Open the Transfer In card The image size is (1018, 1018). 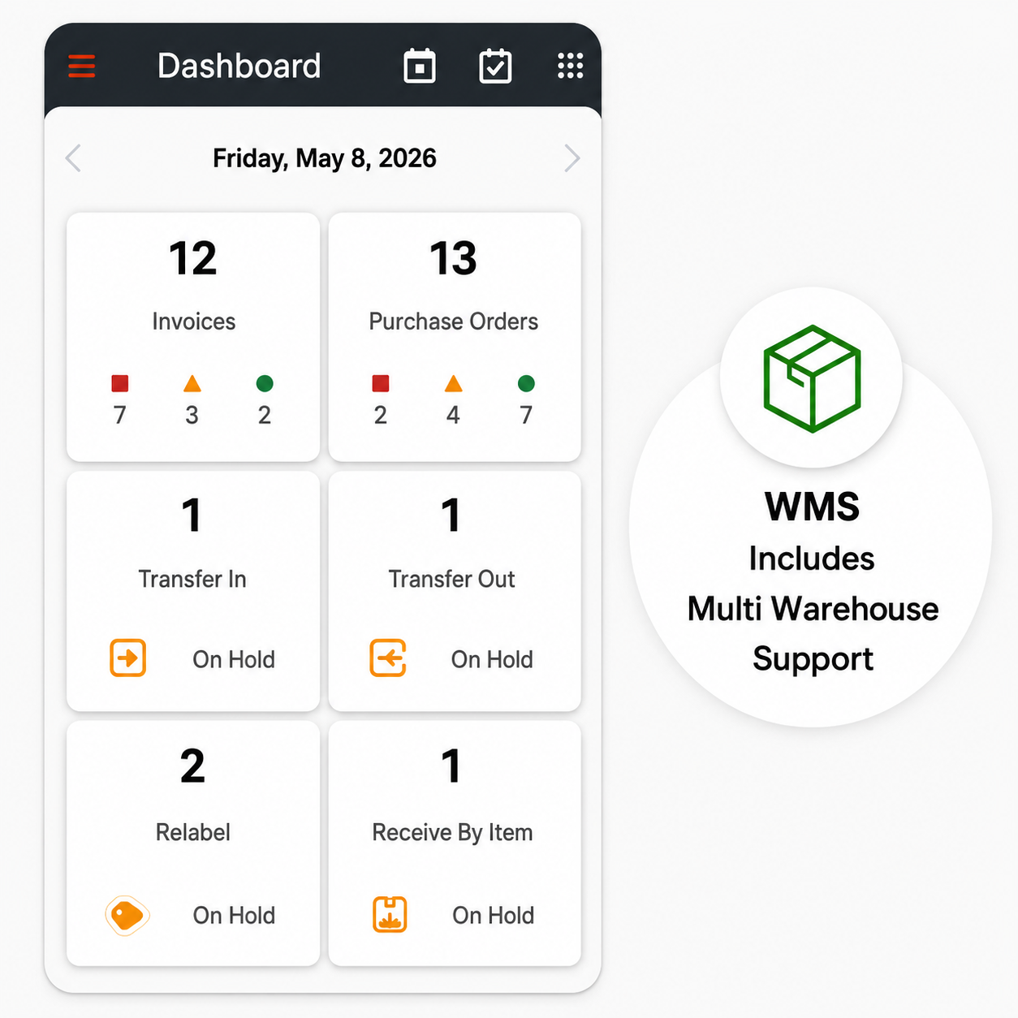(193, 591)
